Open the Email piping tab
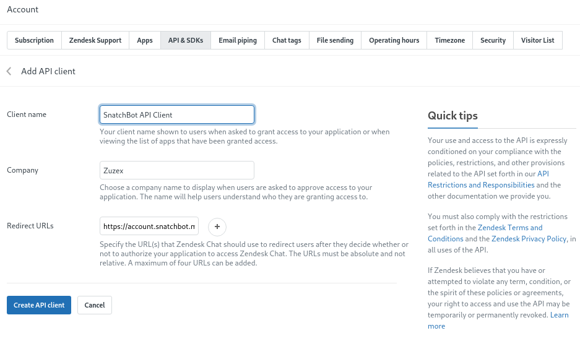Image resolution: width=580 pixels, height=341 pixels. 238,40
